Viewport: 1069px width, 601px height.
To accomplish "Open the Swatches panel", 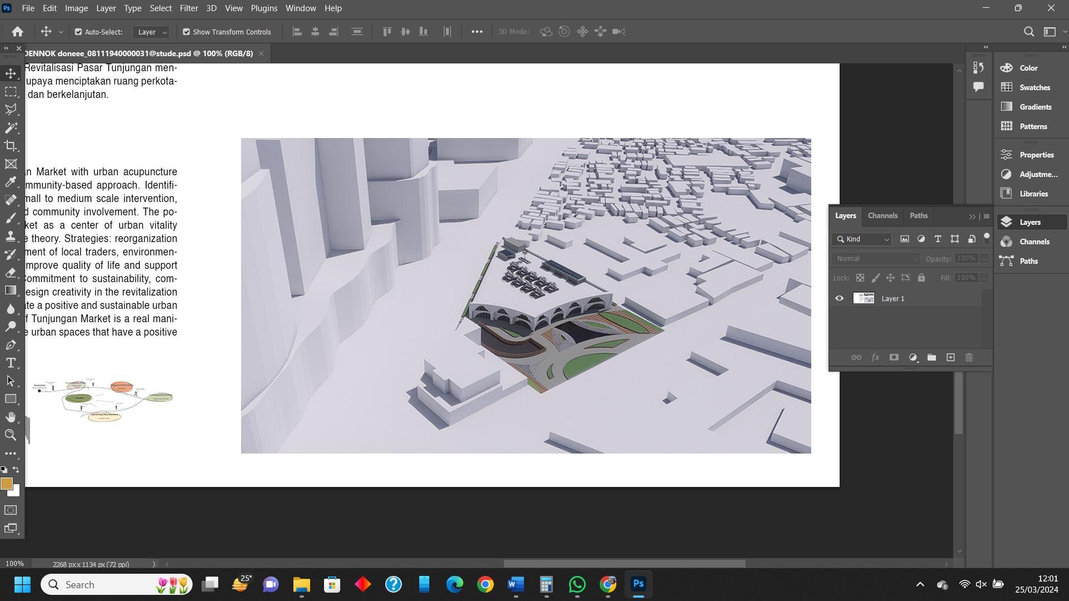I will [1034, 87].
